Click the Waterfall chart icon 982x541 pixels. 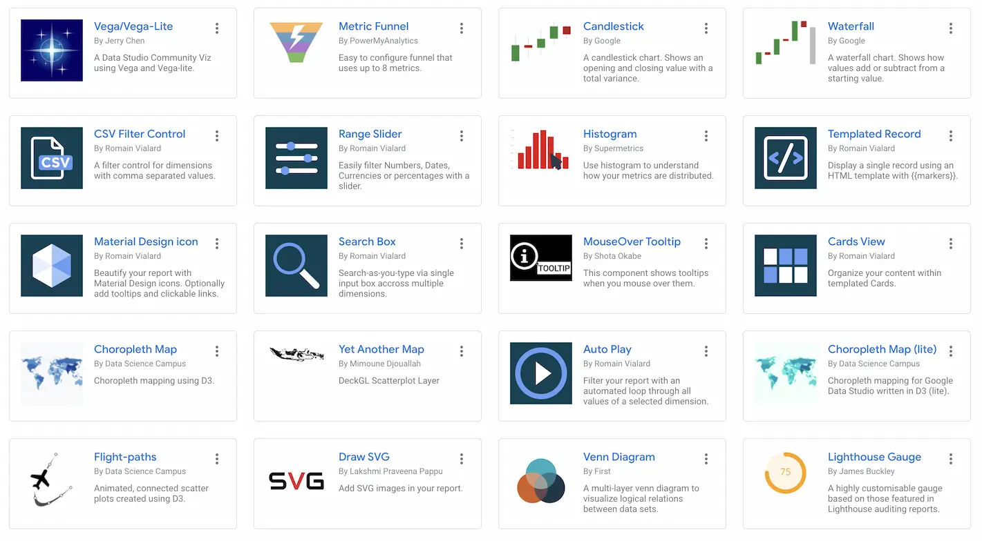(x=786, y=43)
